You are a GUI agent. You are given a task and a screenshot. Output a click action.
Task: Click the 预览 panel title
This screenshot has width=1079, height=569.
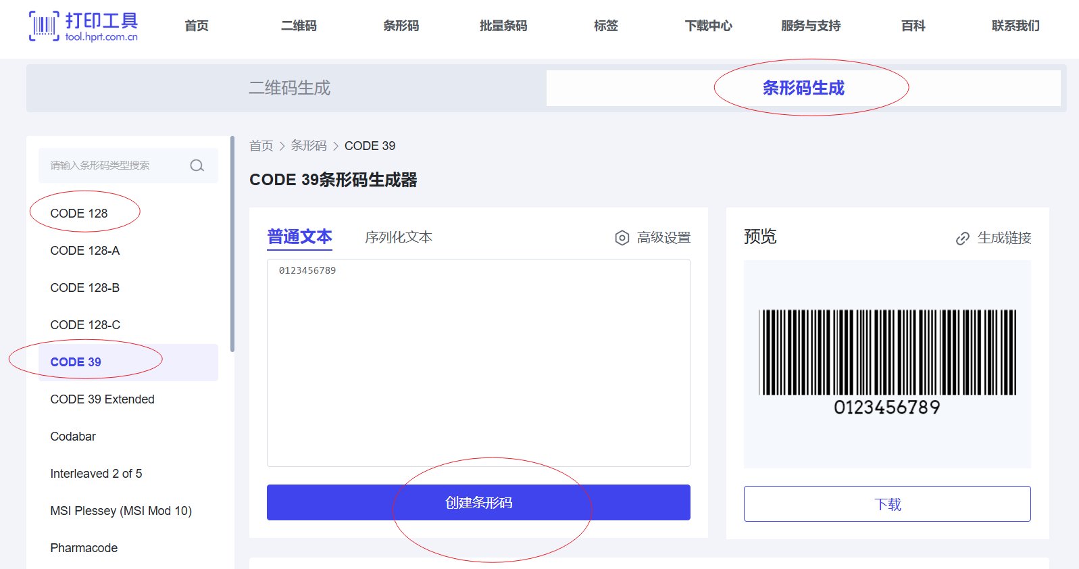coord(760,237)
